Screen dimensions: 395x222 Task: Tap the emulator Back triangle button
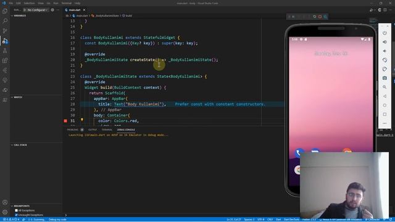385,96
